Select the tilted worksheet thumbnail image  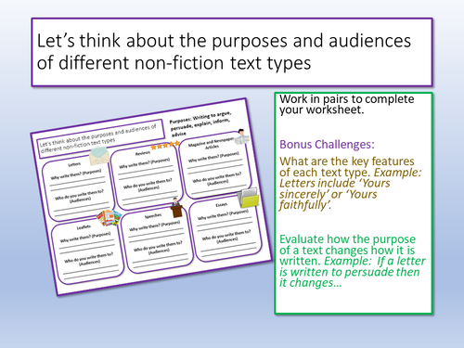(151, 197)
